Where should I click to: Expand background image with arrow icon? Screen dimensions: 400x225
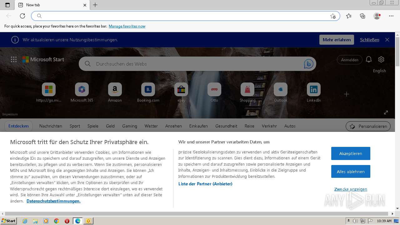pos(386,112)
